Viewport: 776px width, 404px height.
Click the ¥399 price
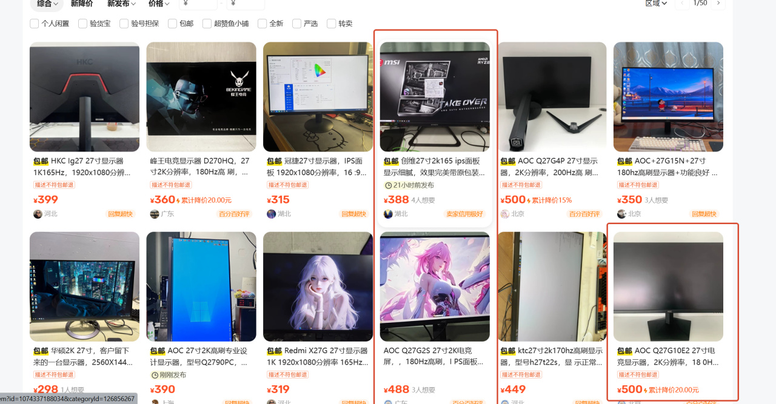(x=45, y=200)
